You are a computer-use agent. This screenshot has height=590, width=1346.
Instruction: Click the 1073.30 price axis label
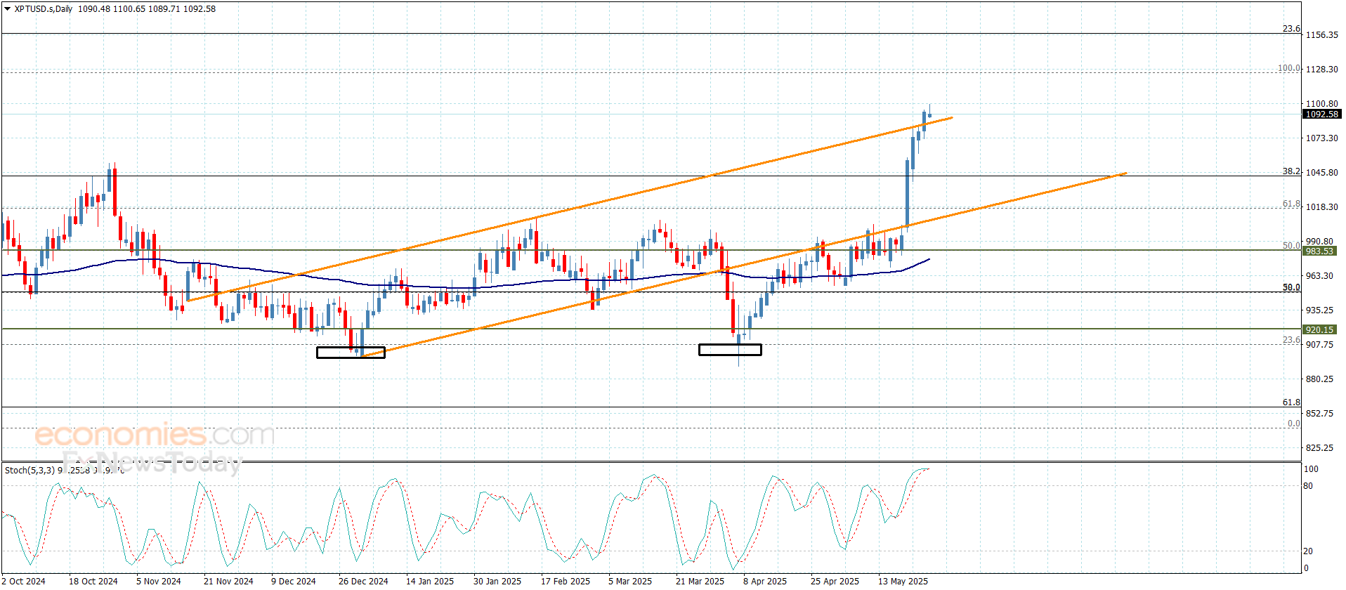point(1321,138)
